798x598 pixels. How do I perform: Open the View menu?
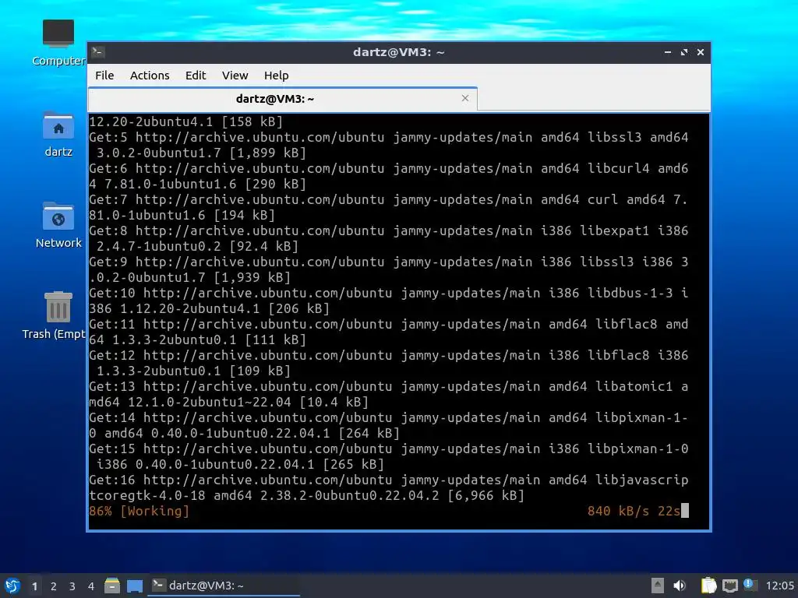click(x=235, y=76)
